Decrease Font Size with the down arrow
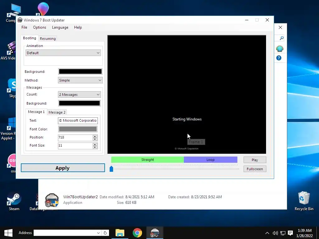This screenshot has height=239, width=319. pos(95,147)
